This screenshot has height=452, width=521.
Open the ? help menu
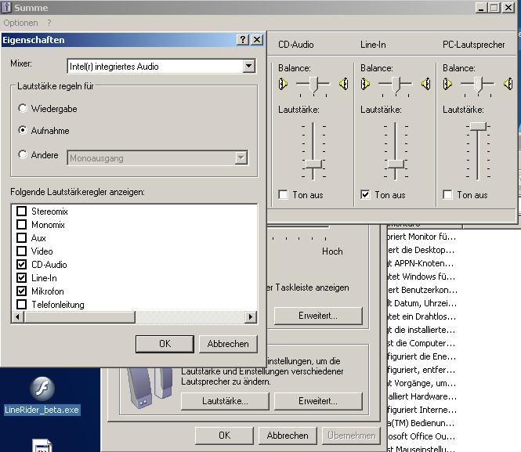(49, 24)
